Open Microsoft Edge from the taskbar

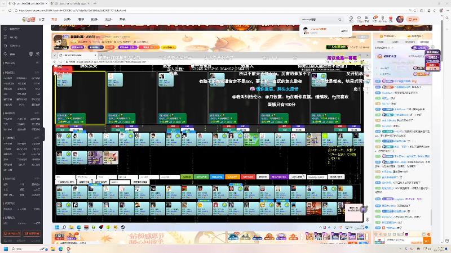(x=61, y=249)
